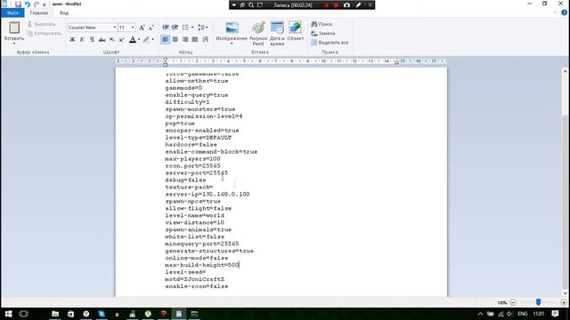The height and width of the screenshot is (320, 570).
Task: Increase font size with the grow font icon
Action: [x=142, y=28]
